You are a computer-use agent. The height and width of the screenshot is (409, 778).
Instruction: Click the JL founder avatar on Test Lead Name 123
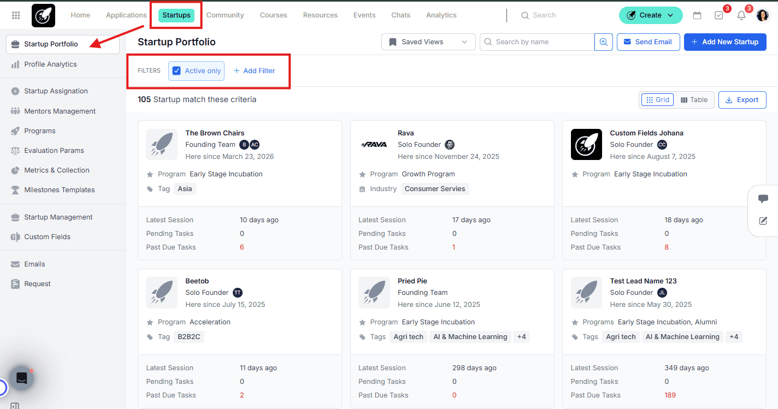coord(662,293)
